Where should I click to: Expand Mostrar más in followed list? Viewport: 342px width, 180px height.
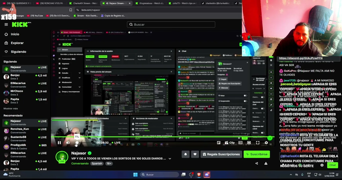[11, 109]
